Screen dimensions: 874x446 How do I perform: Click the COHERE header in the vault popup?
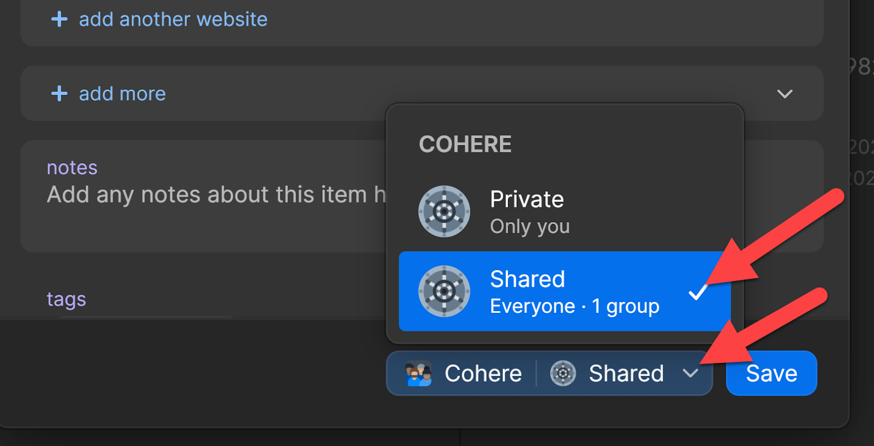(465, 144)
